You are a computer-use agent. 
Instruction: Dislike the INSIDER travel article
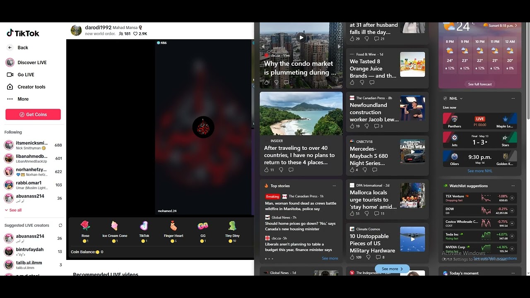281,170
